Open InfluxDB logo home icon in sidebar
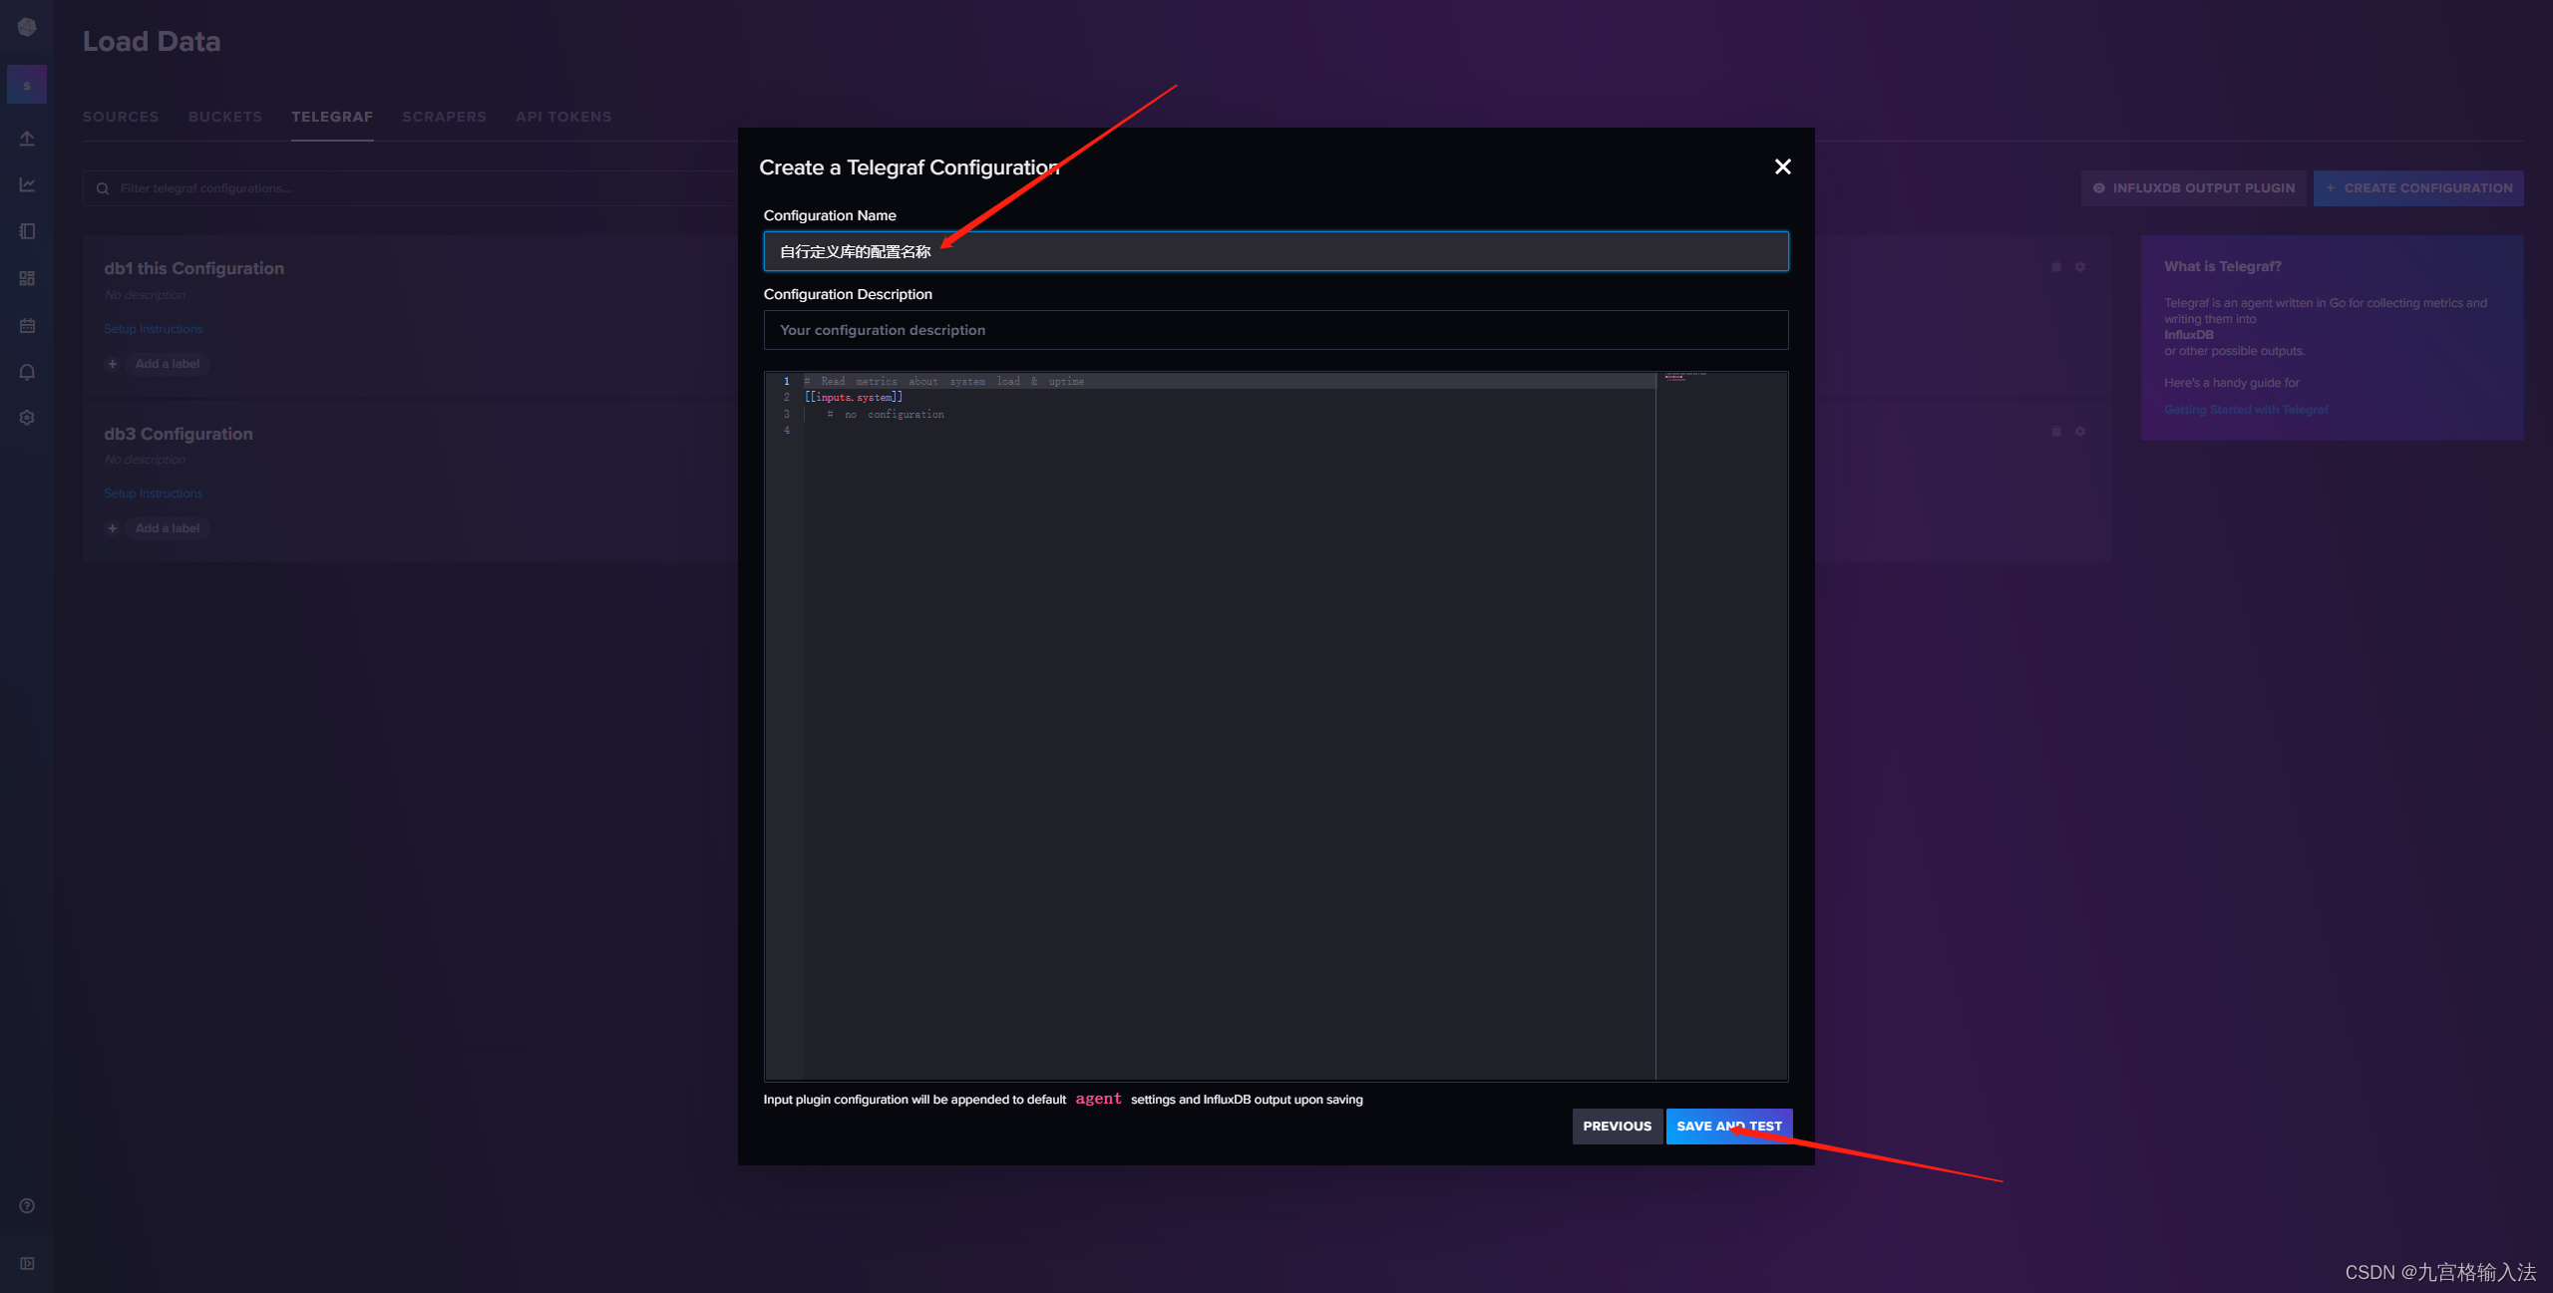 (27, 27)
